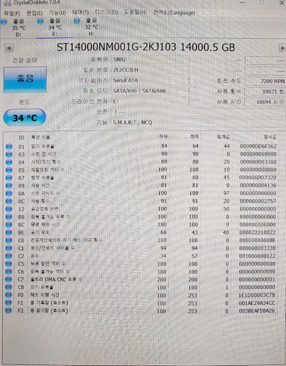Open the 테마(T) menu
The height and width of the screenshot is (366, 286).
[80, 13]
